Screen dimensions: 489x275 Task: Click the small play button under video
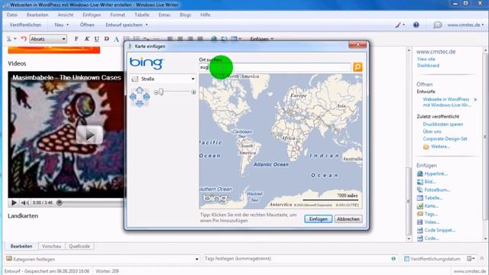click(x=14, y=202)
